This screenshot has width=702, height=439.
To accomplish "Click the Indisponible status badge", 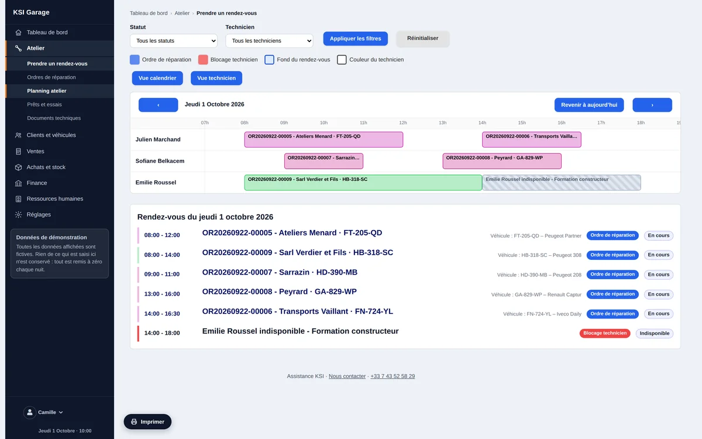I will coord(655,334).
